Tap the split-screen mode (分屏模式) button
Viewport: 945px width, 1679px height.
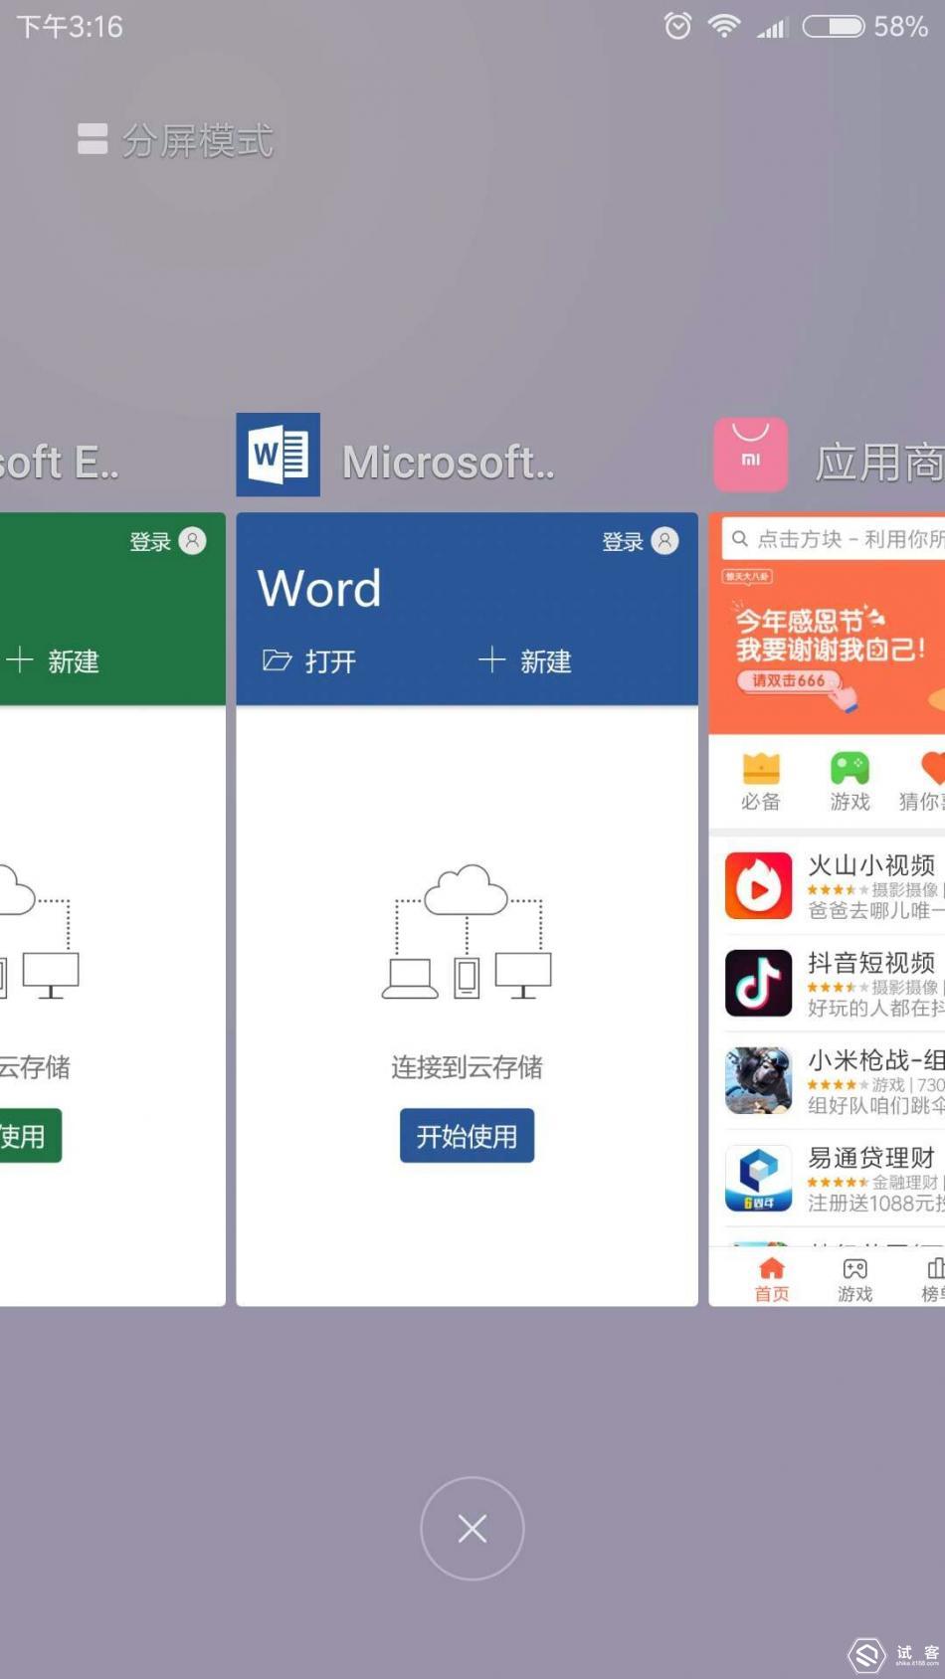click(x=175, y=140)
